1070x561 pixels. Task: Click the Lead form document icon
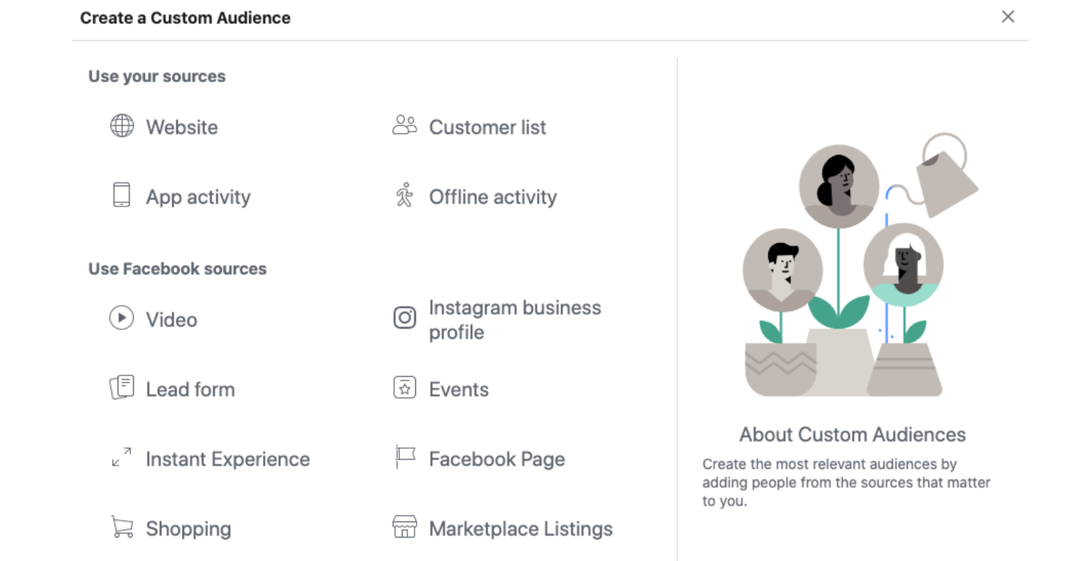point(122,387)
